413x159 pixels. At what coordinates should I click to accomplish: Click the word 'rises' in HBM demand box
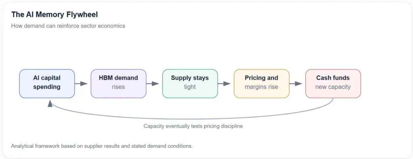click(x=118, y=87)
